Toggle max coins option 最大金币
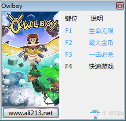Screen dimensions: 126x121 101,43
